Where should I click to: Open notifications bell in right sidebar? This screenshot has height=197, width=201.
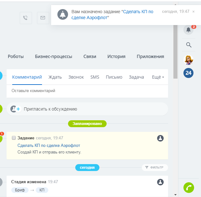pos(188,30)
